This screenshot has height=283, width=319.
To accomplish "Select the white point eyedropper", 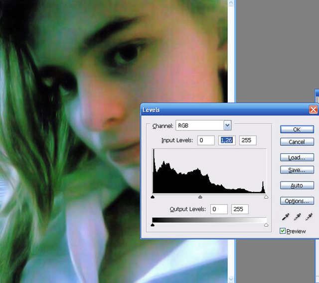I will (x=309, y=217).
